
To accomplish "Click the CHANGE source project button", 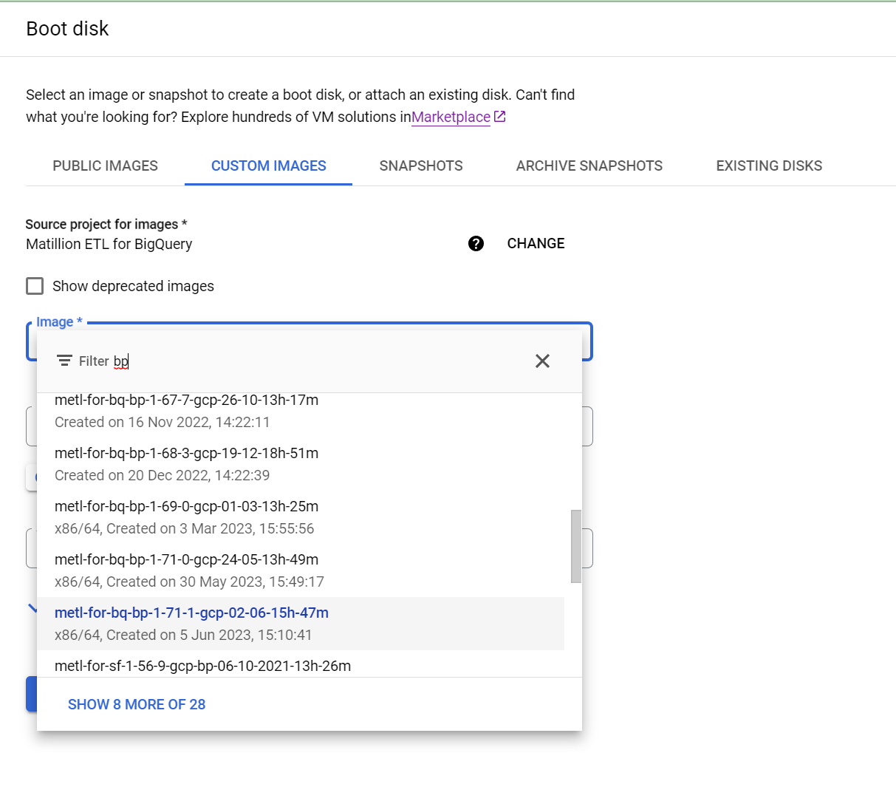I will [536, 244].
